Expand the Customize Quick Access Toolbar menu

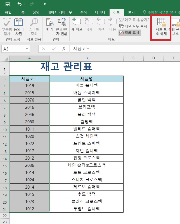pos(45,4)
